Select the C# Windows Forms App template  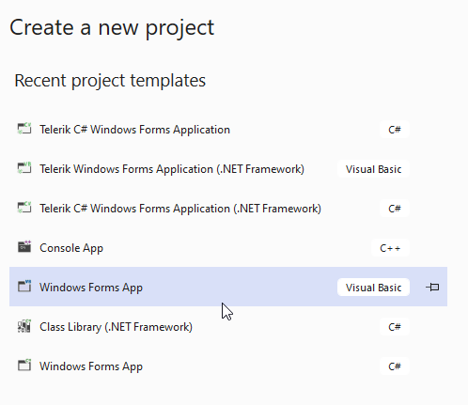pos(228,366)
